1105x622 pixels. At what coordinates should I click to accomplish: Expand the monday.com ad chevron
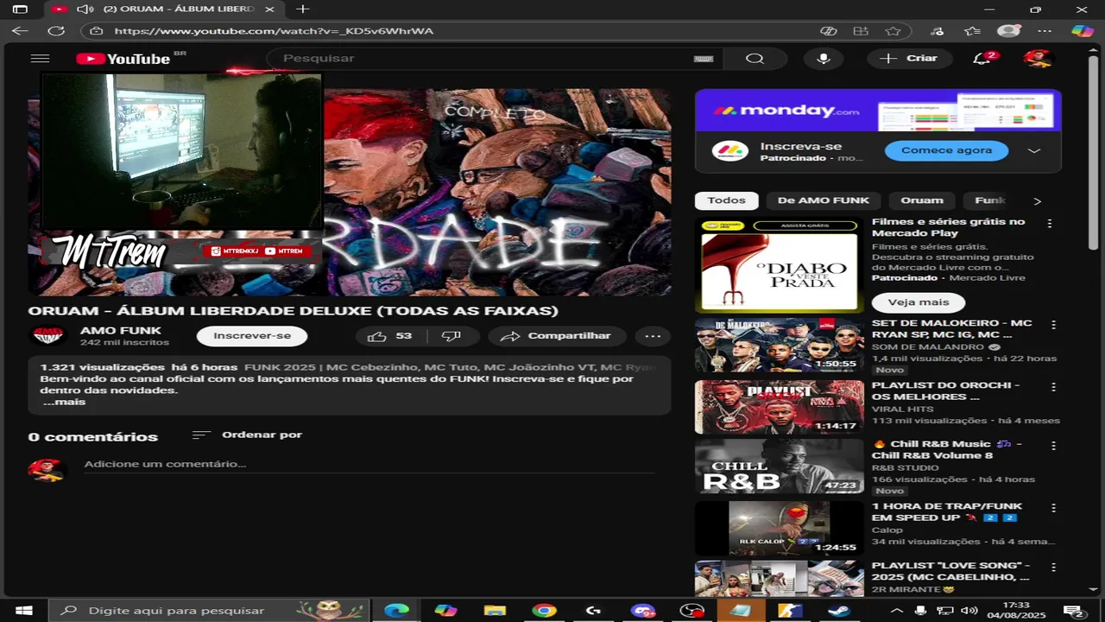click(1034, 150)
